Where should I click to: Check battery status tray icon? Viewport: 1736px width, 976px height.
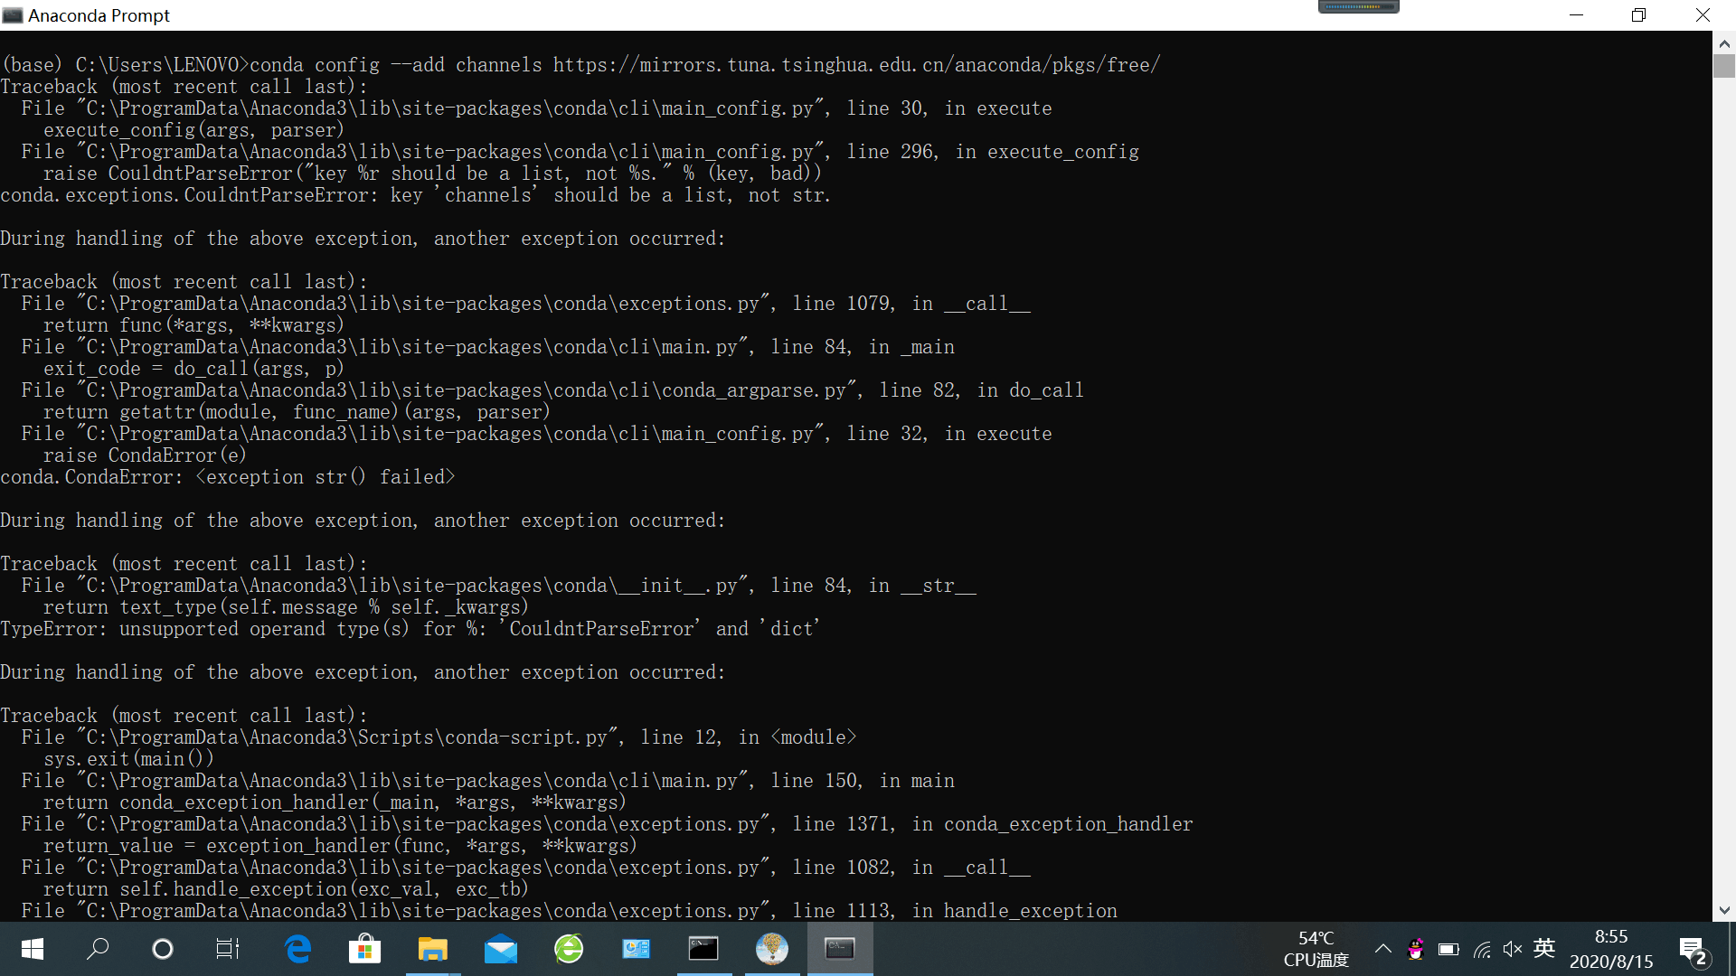1448,949
